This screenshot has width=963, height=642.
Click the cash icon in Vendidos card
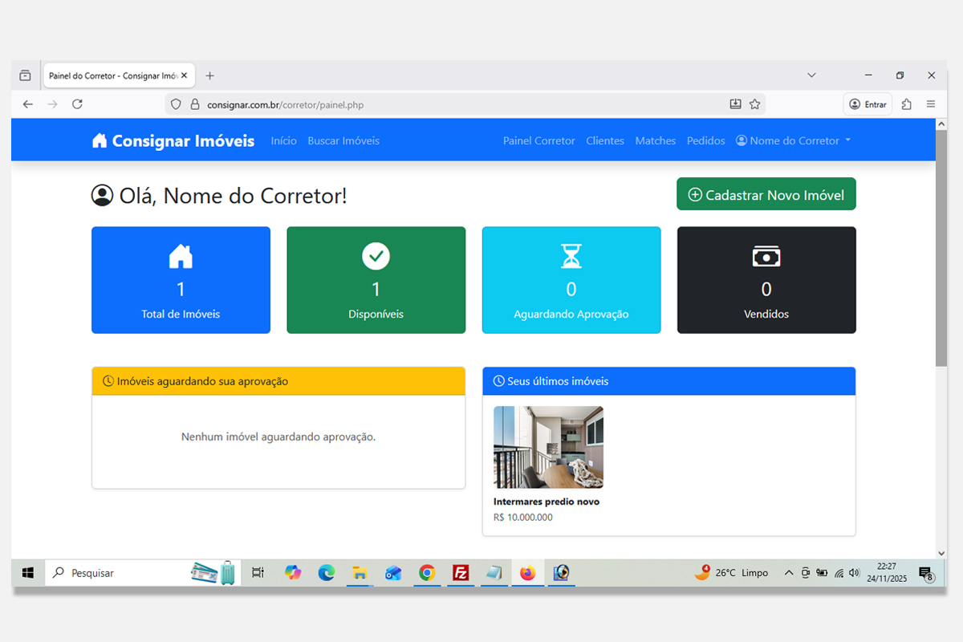(x=766, y=256)
